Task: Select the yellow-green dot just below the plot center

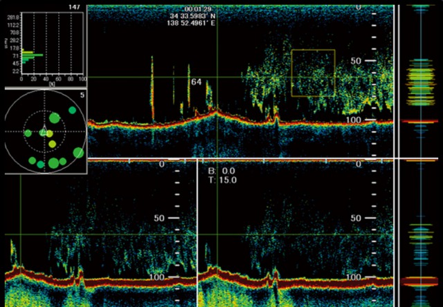Action: point(51,143)
